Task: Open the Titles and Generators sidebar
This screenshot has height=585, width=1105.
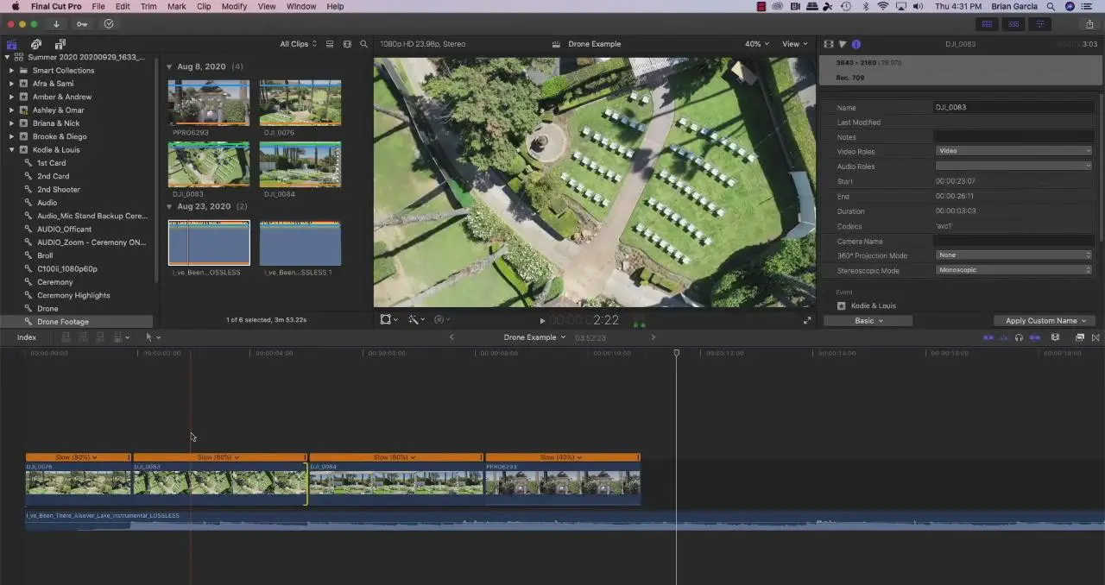Action: [x=60, y=44]
